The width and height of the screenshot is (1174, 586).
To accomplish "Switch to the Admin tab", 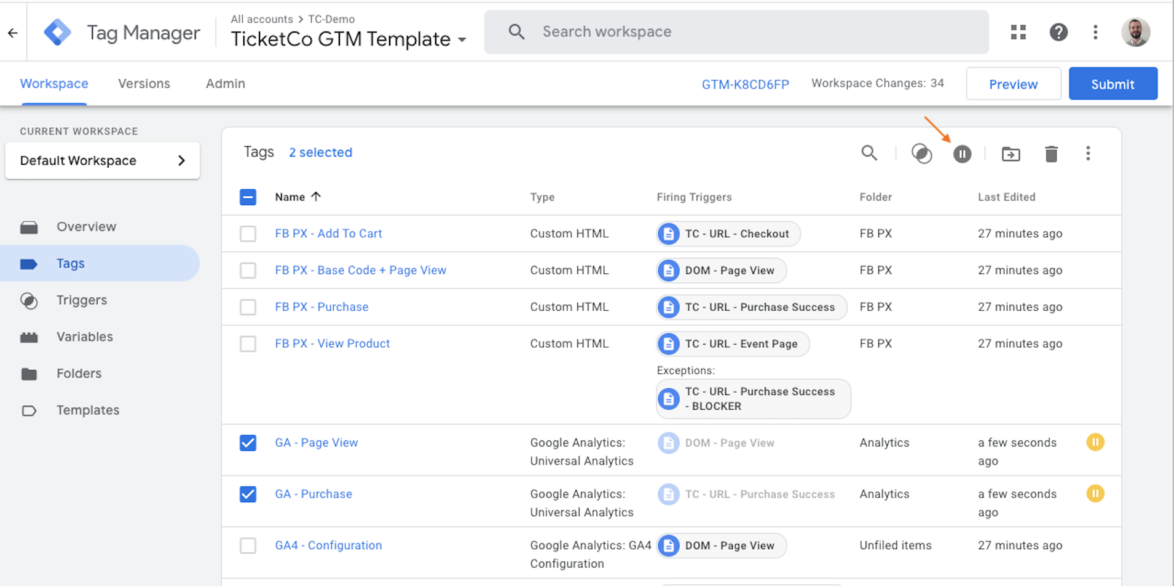I will [225, 84].
